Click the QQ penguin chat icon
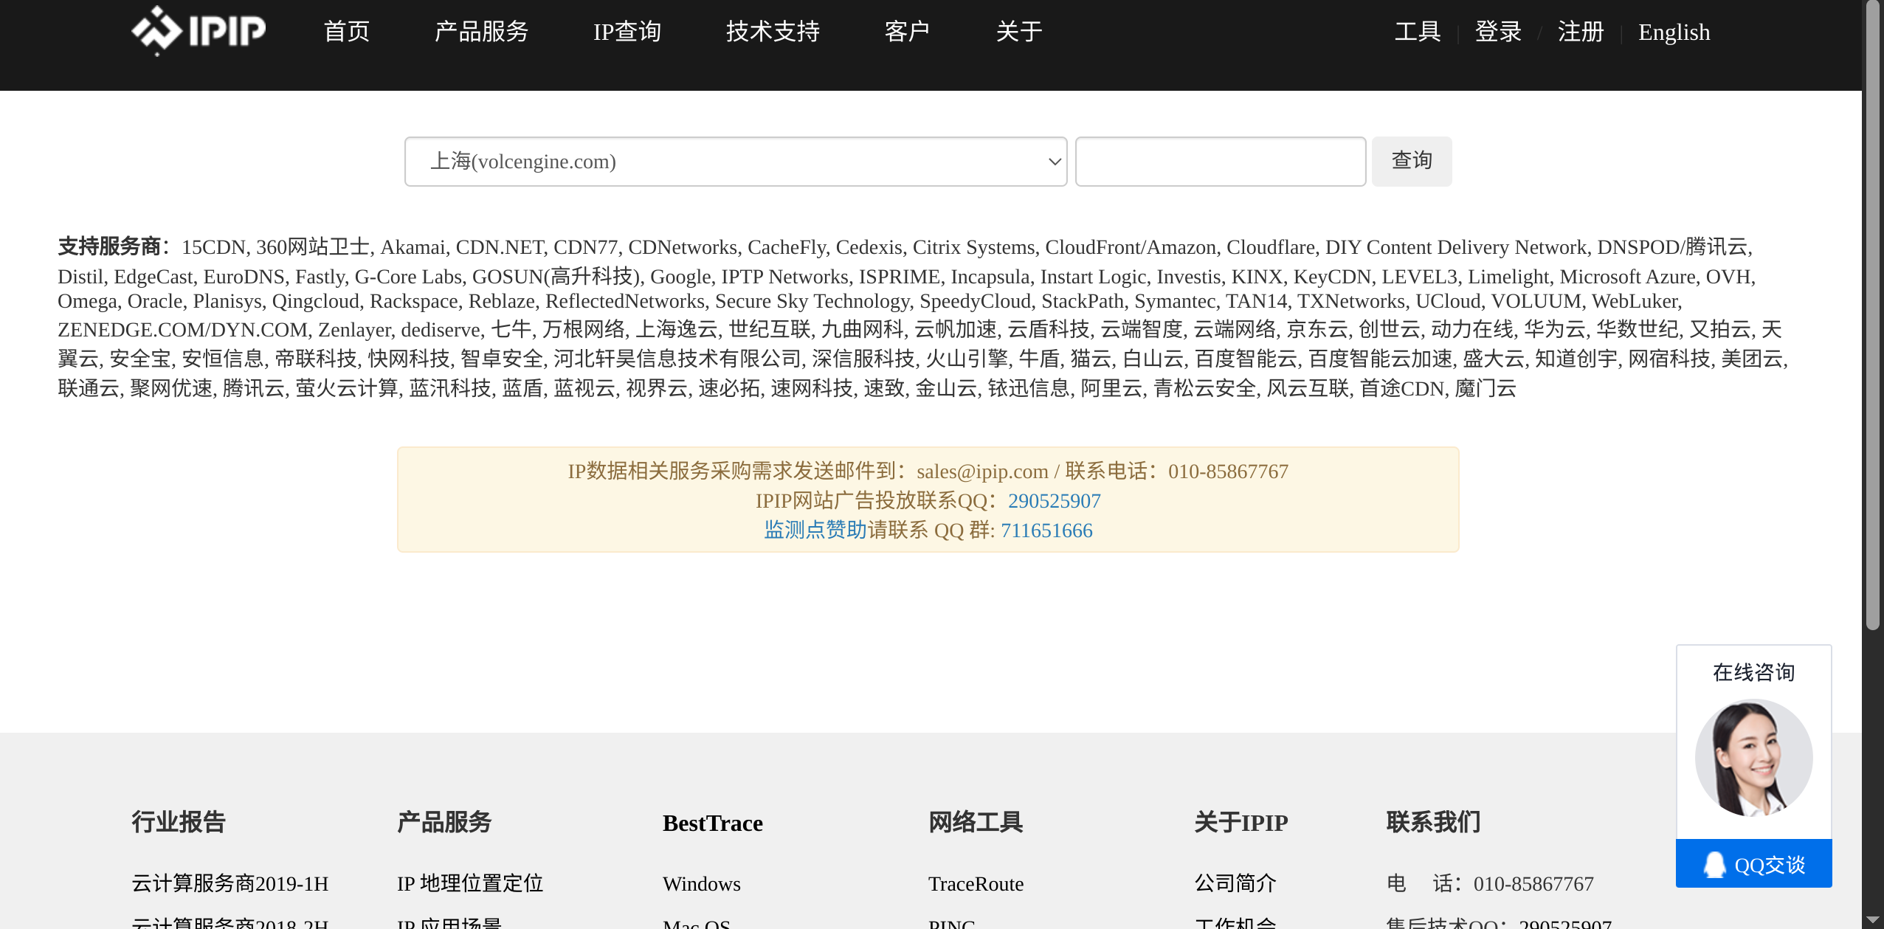 (1715, 864)
